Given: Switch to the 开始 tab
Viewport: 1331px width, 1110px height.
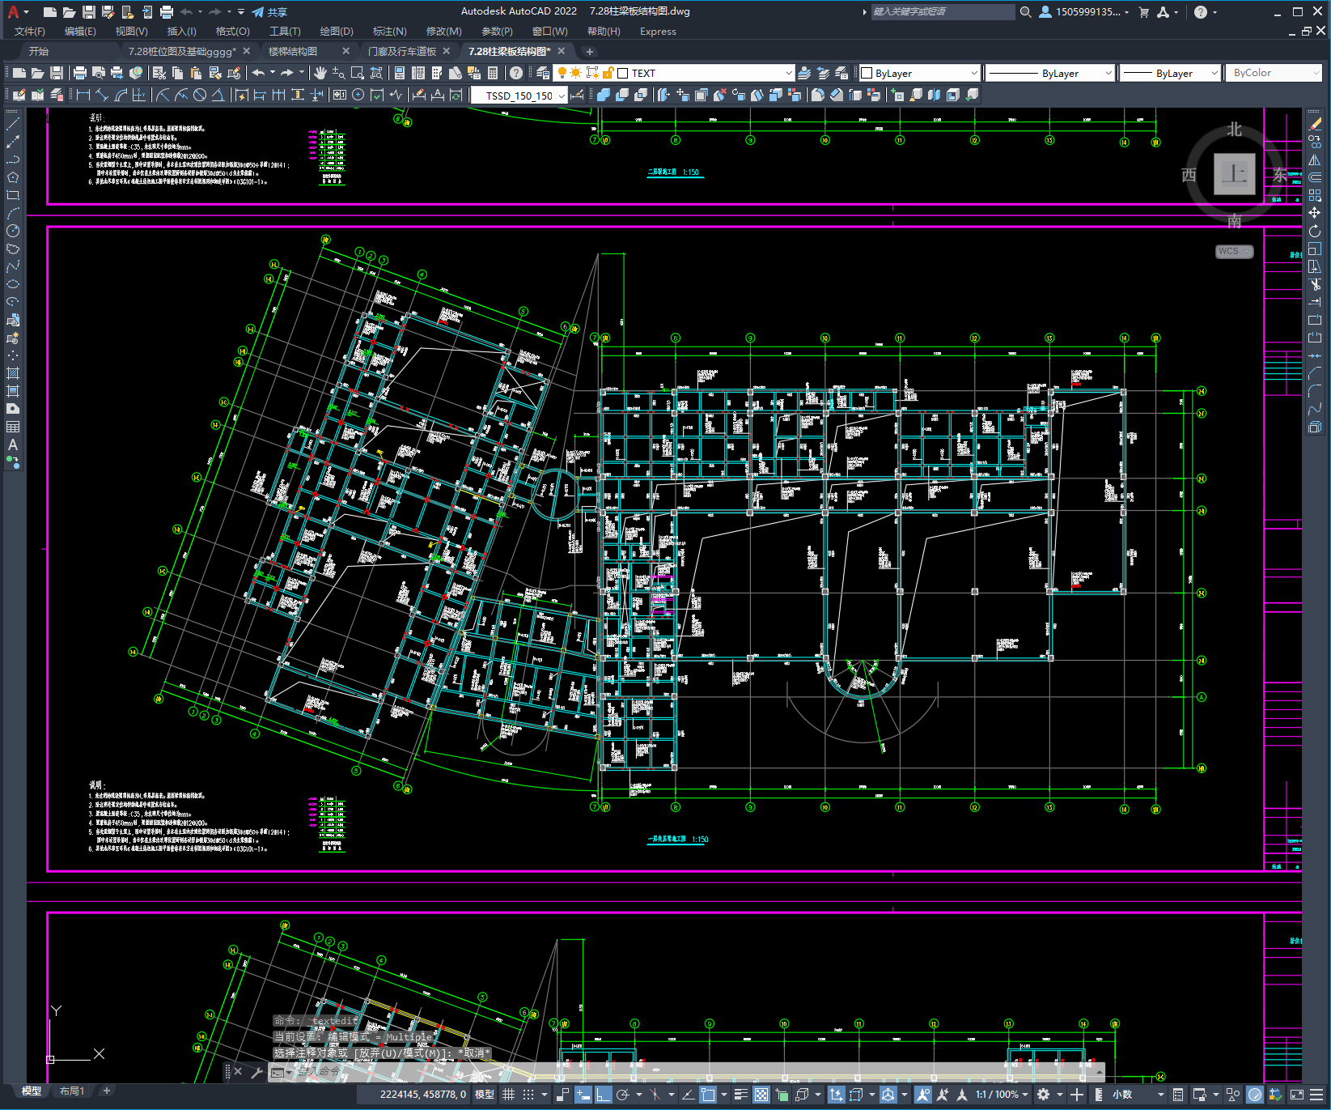Looking at the screenshot, I should click(x=39, y=51).
